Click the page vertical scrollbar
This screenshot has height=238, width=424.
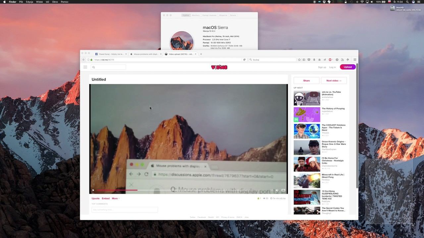(x=357, y=126)
